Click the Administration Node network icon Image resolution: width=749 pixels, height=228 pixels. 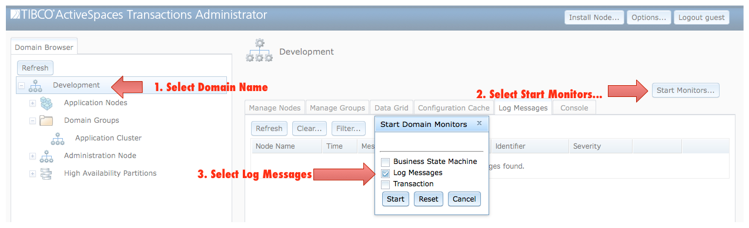46,156
